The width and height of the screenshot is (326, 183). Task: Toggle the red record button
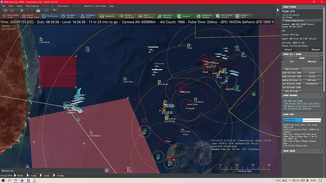pos(30,10)
